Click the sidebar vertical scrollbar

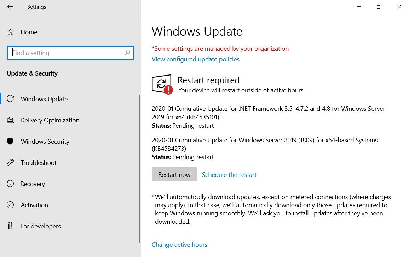140,169
